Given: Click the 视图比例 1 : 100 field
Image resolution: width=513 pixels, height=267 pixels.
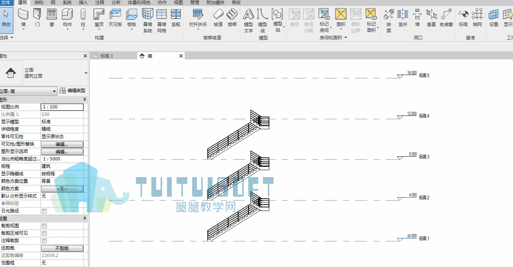Looking at the screenshot, I should (62, 107).
